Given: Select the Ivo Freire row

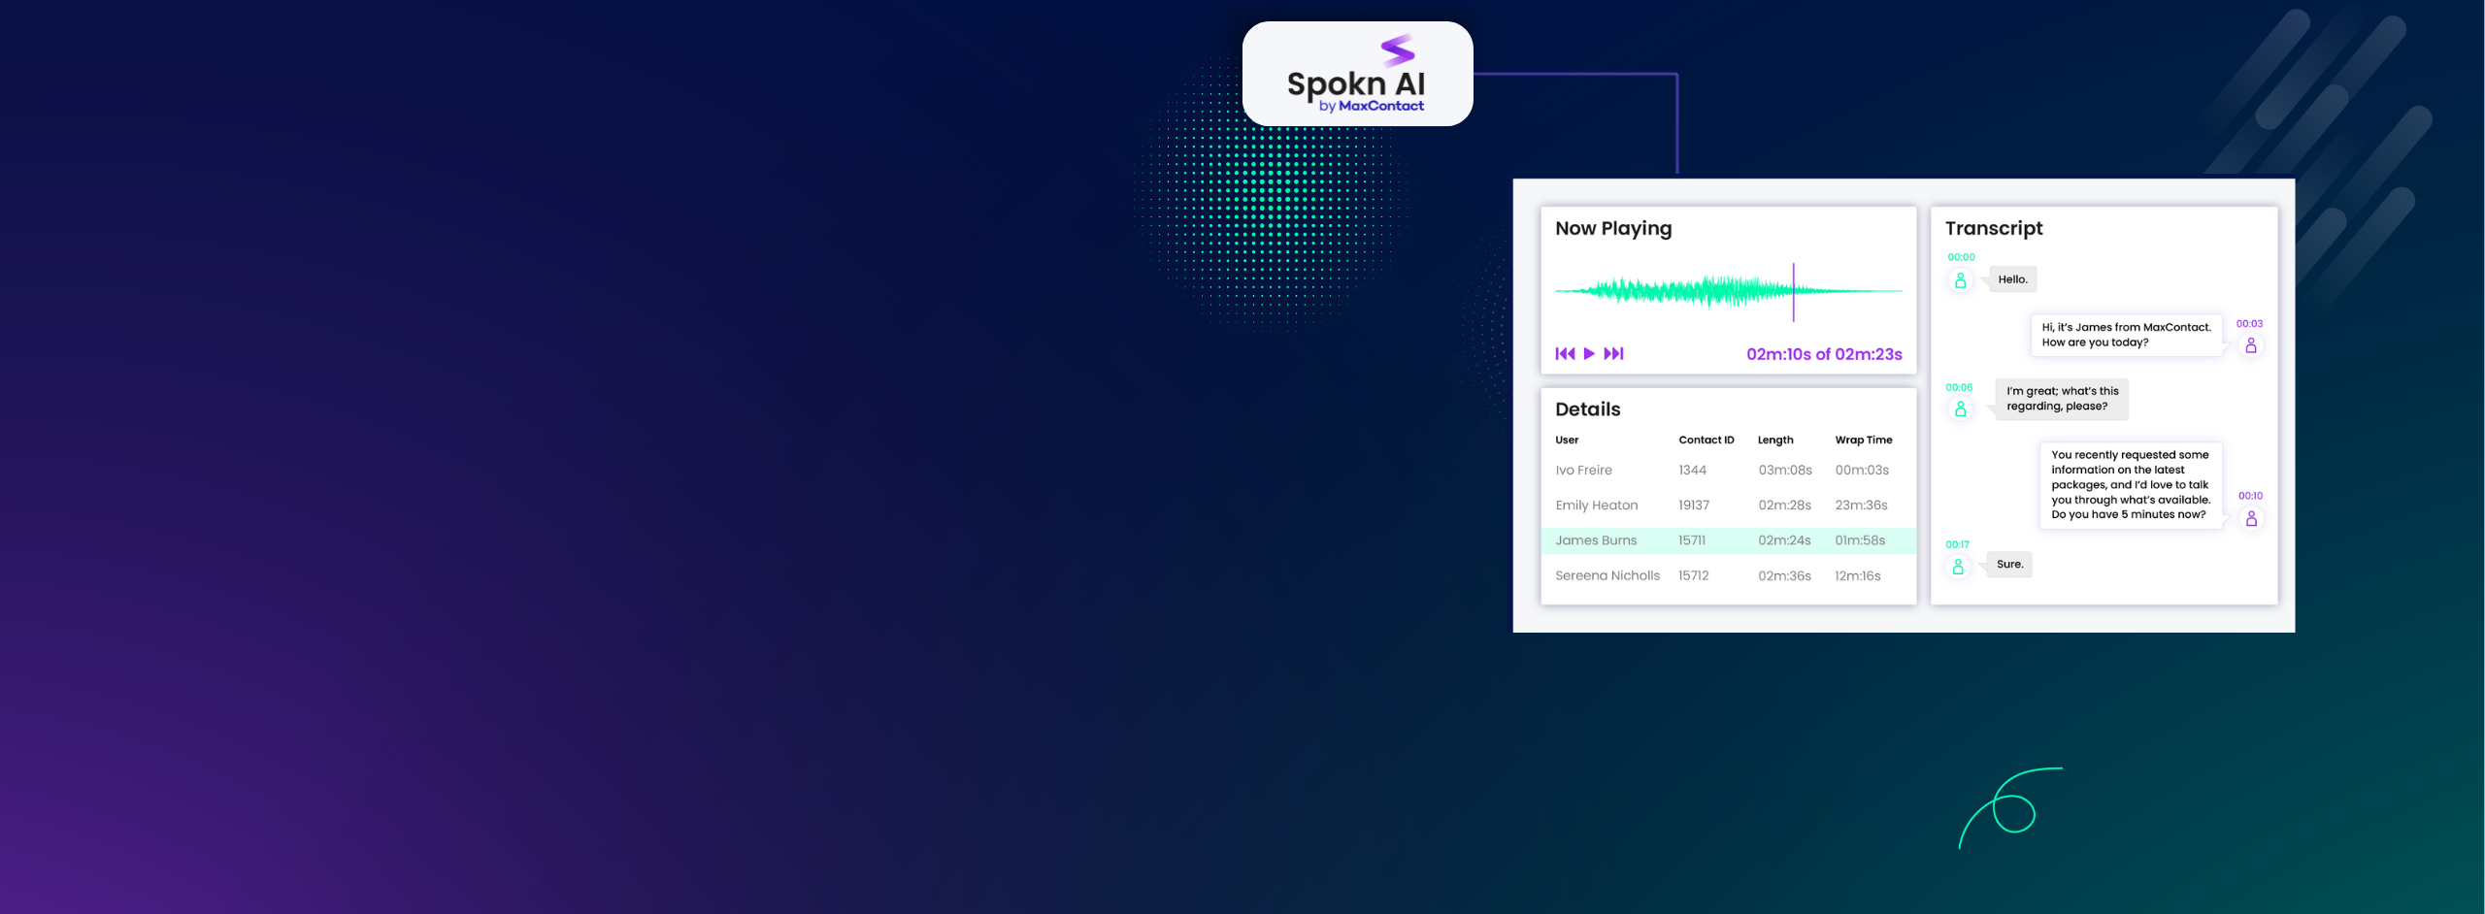Looking at the screenshot, I should [1729, 470].
